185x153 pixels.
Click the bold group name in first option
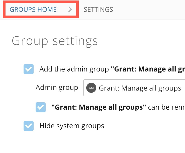[148, 69]
